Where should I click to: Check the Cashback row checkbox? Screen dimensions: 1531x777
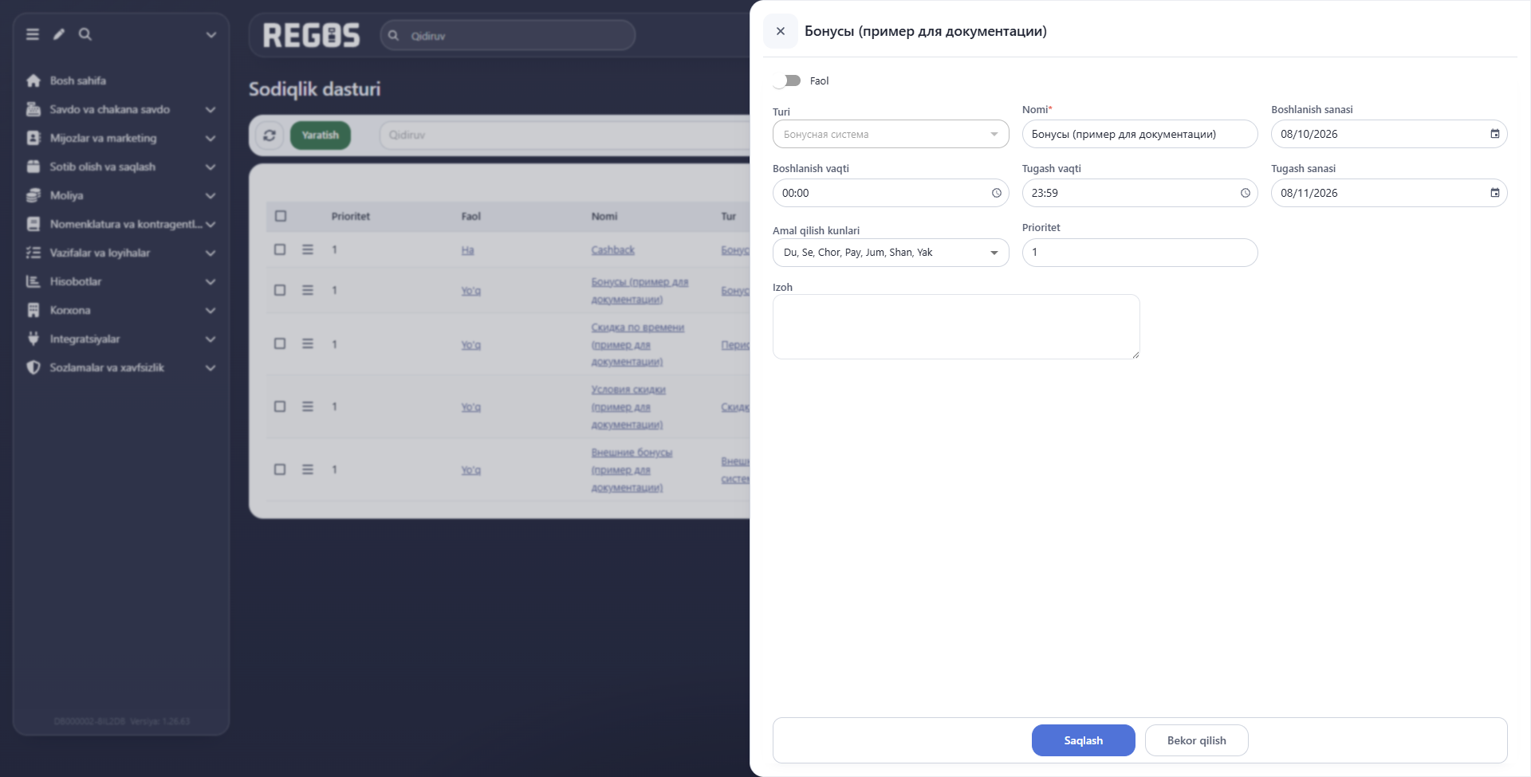(x=280, y=249)
